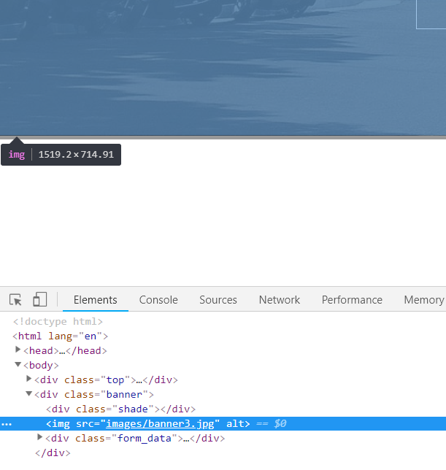
Task: Select the doctype html line
Action: pyautogui.click(x=58, y=321)
